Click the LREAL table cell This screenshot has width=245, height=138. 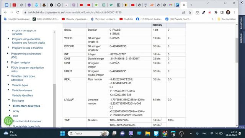pyautogui.click(x=75, y=107)
